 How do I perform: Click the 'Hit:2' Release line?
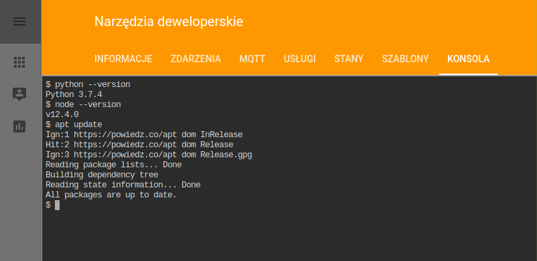[x=139, y=145]
